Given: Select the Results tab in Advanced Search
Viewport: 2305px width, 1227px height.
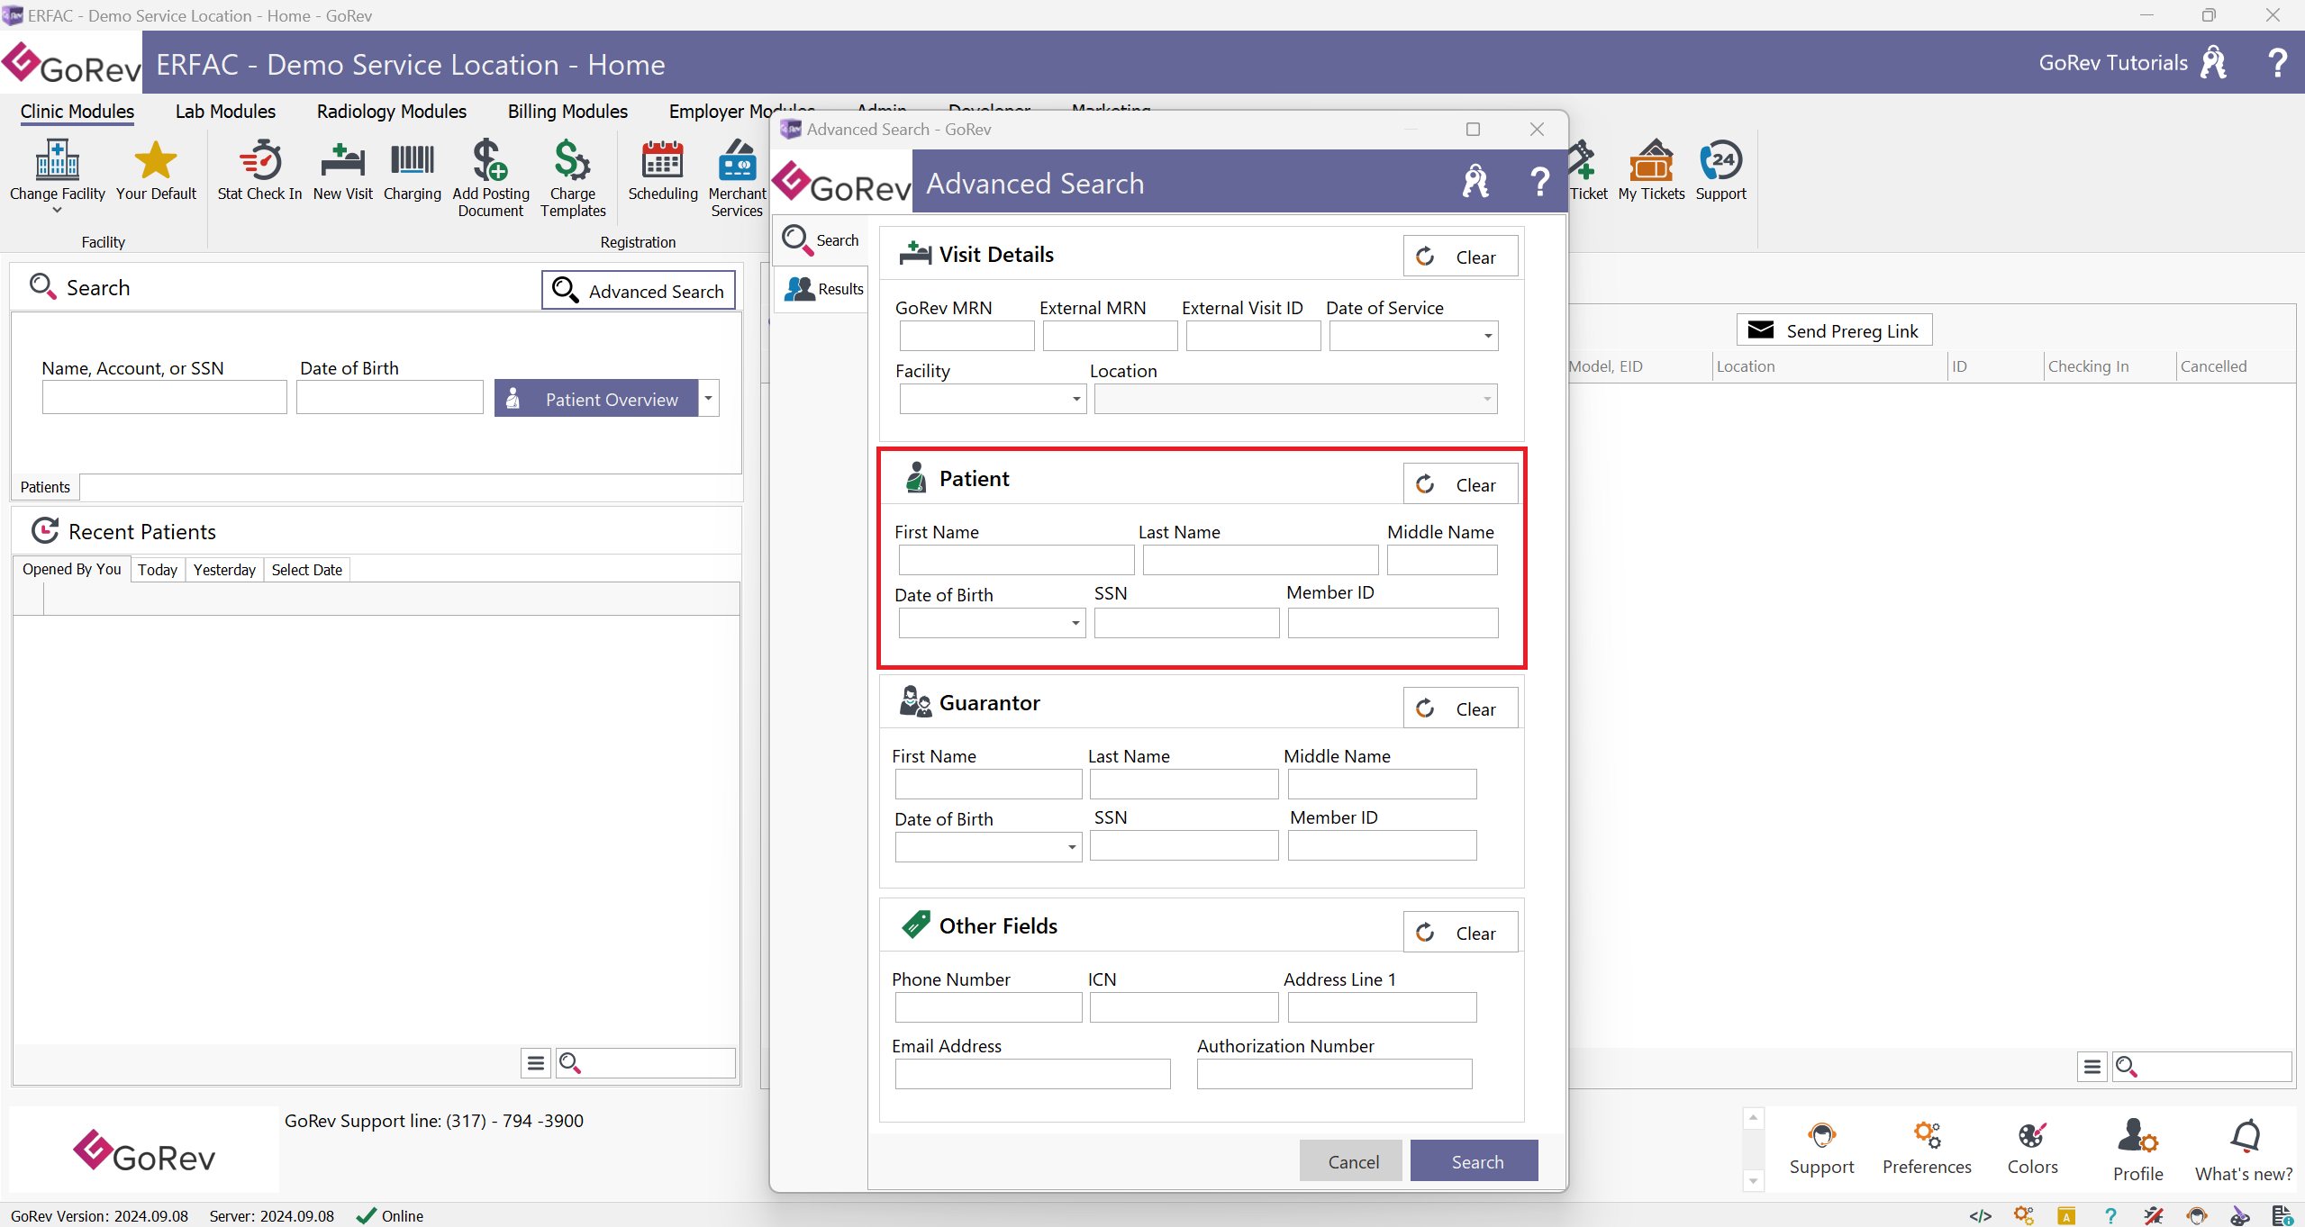Looking at the screenshot, I should tap(823, 289).
